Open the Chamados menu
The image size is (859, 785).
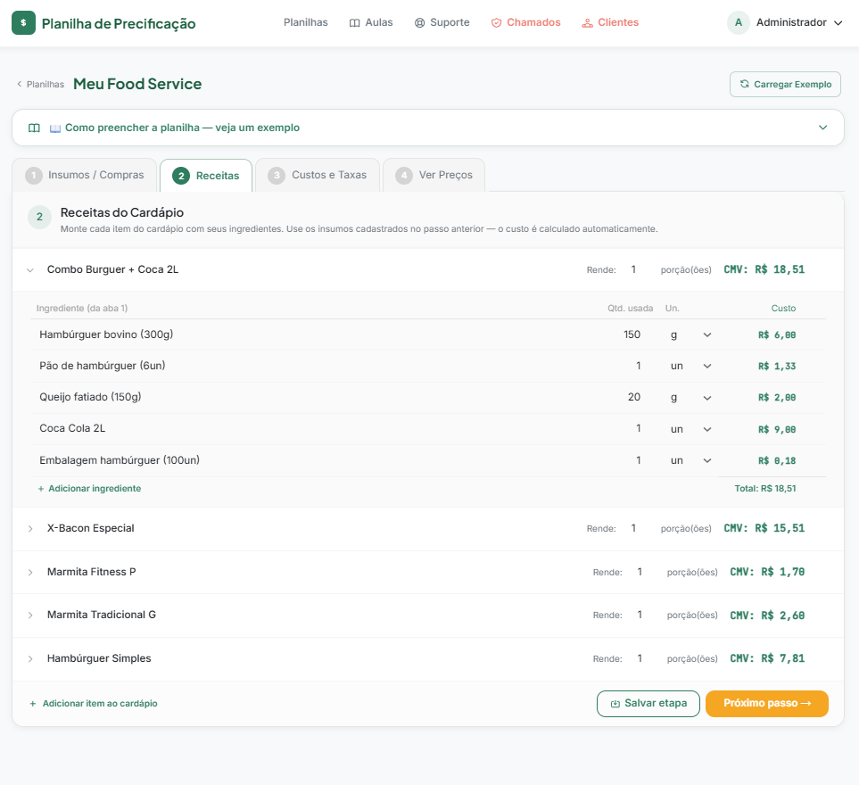(526, 22)
